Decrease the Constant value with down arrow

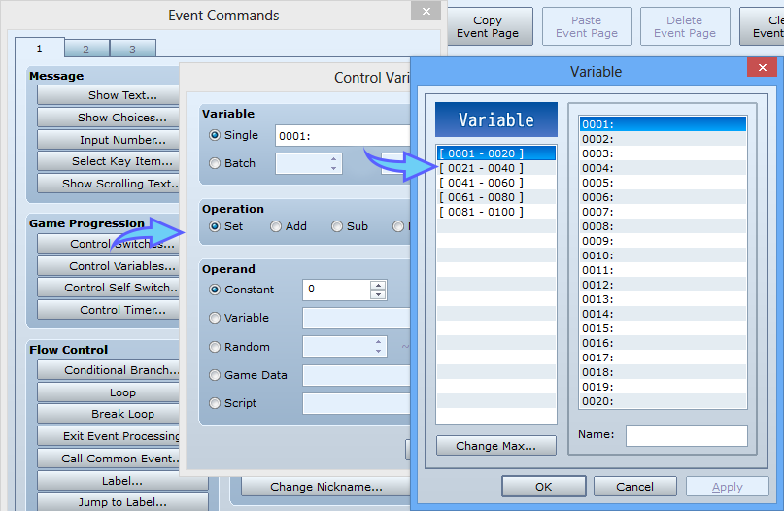click(379, 294)
